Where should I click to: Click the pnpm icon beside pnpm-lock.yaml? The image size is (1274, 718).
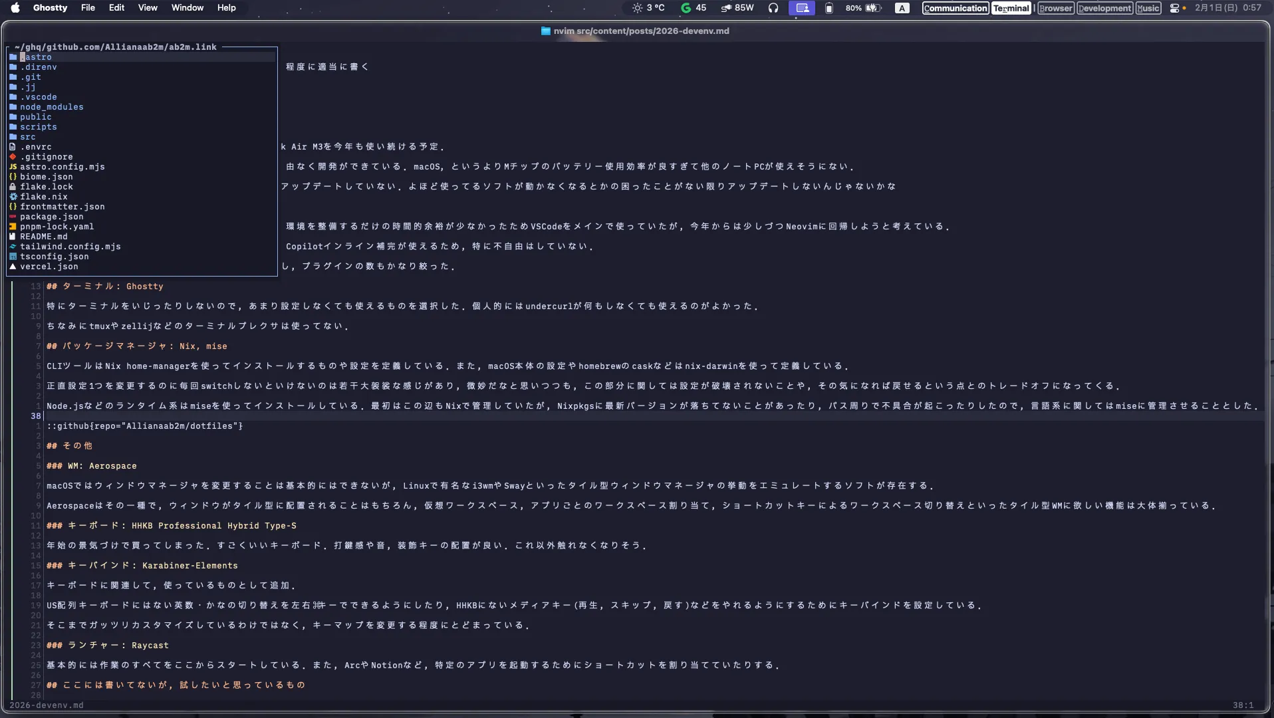coord(13,227)
